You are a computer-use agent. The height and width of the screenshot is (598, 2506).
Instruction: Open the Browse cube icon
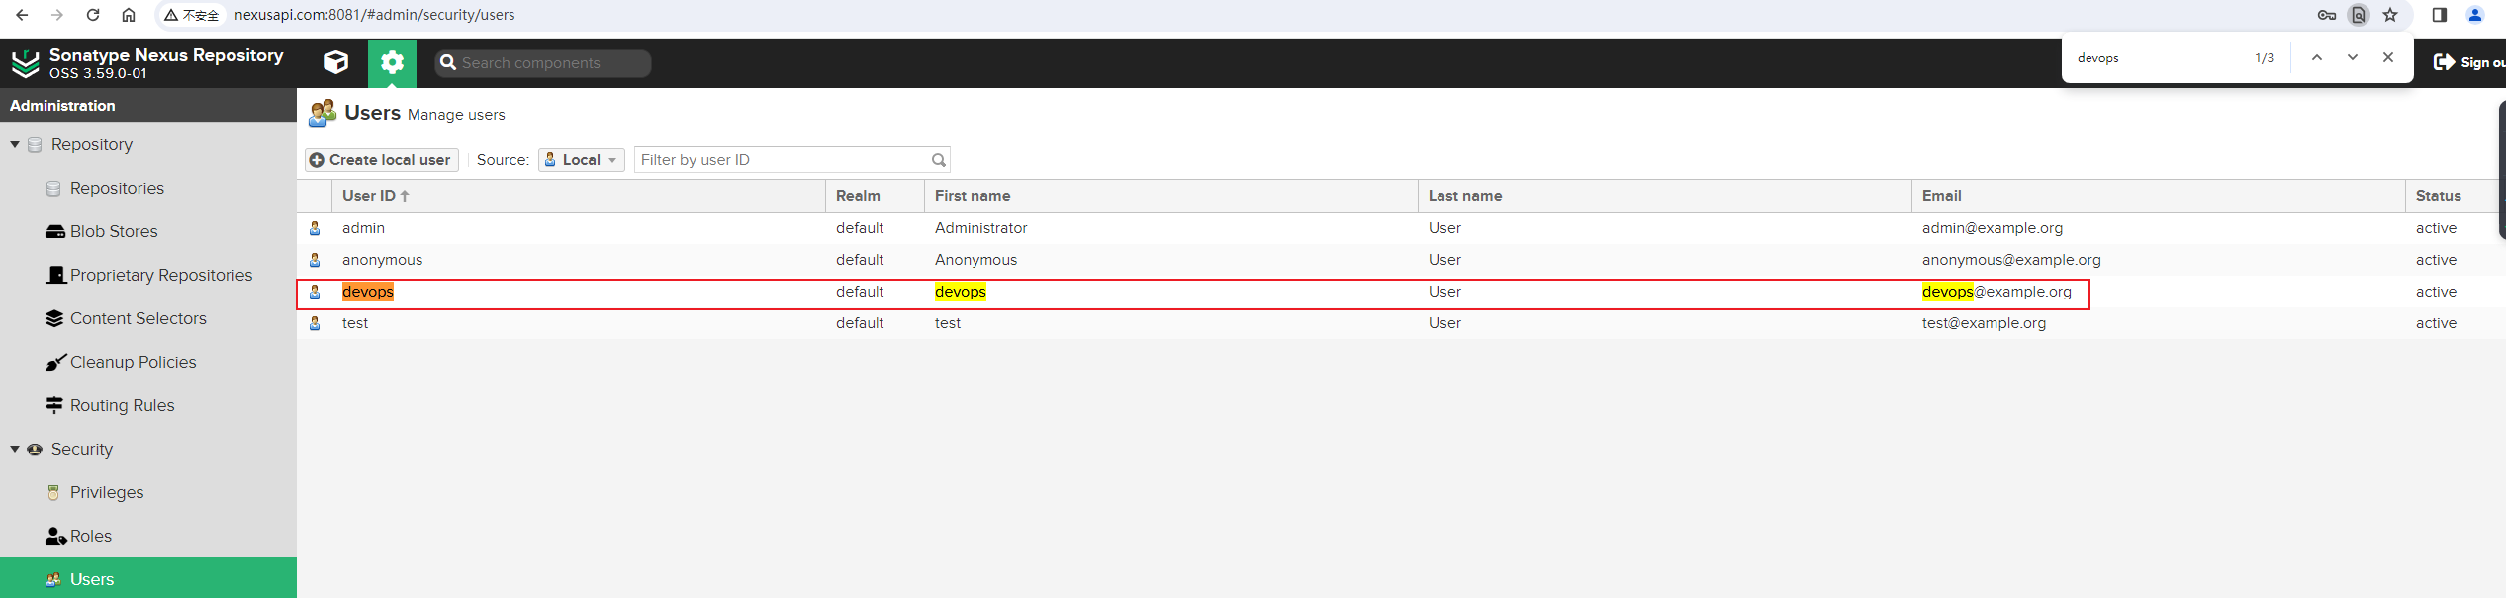point(336,62)
